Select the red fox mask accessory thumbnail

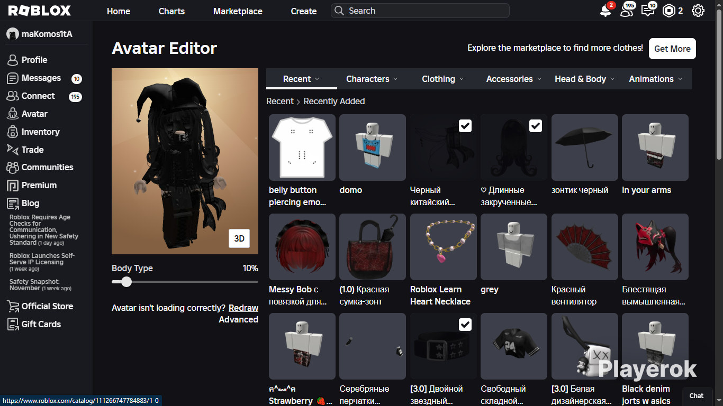pos(655,247)
